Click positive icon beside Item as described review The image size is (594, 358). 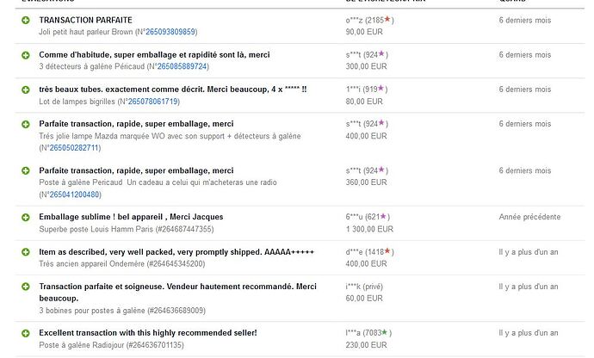point(26,252)
